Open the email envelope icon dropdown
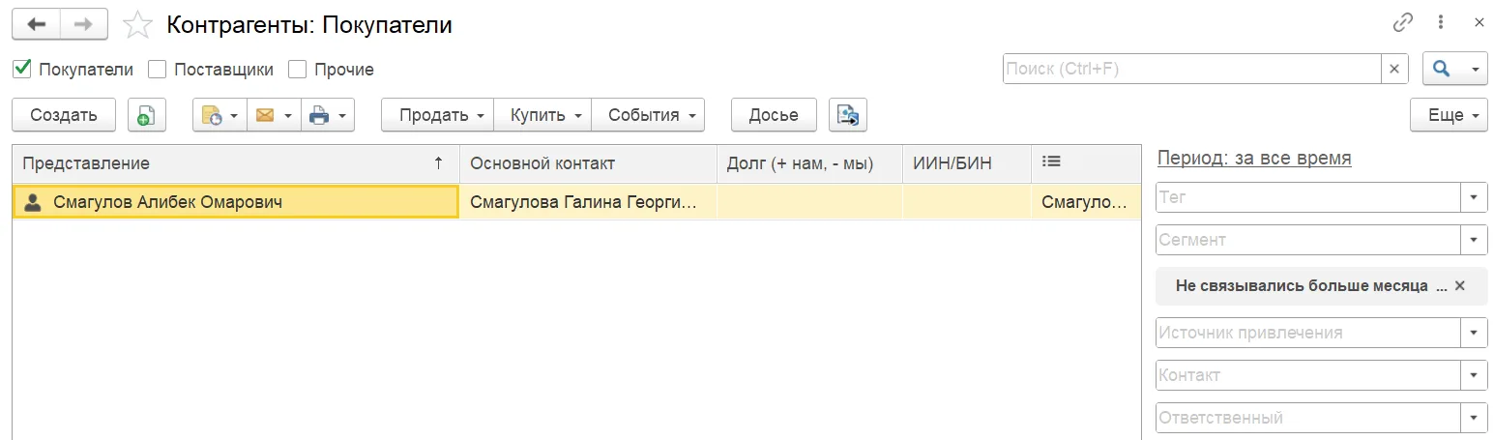 [274, 115]
